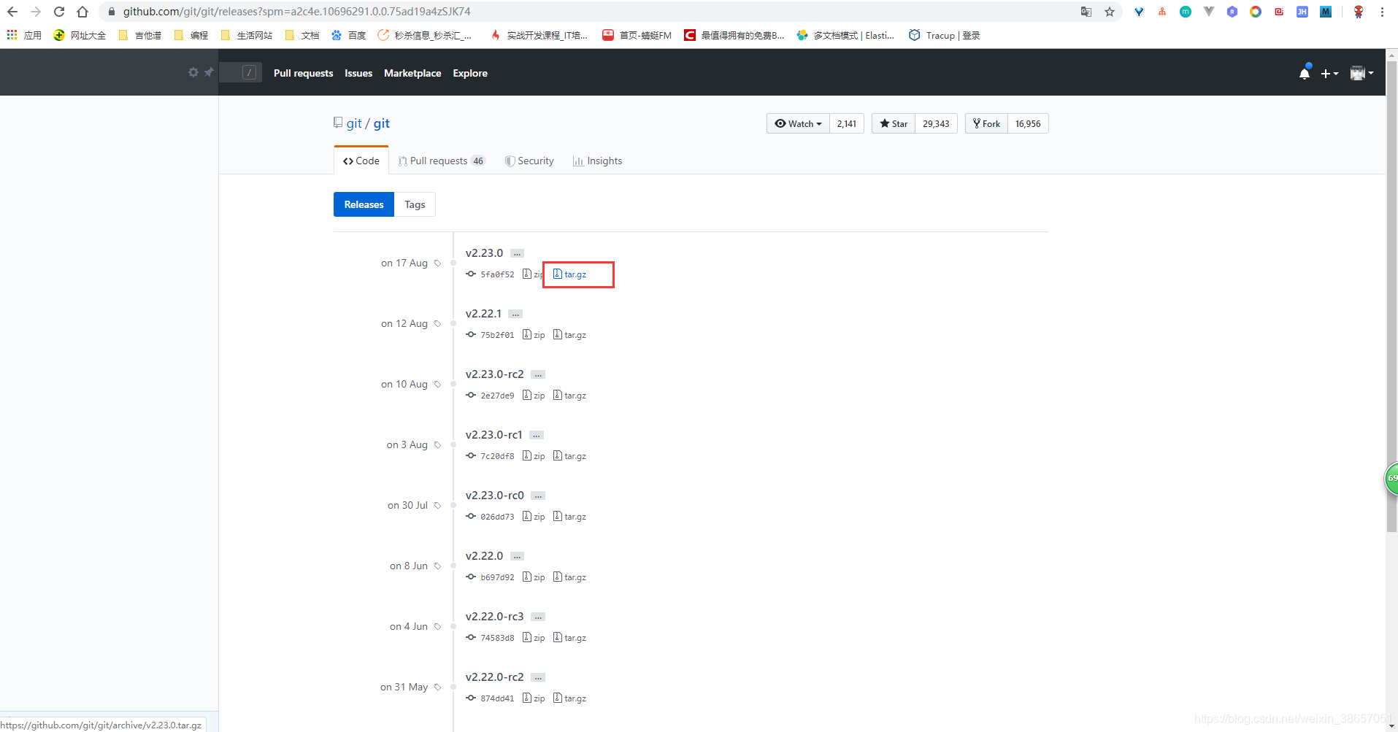
Task: Switch to the Security tab
Action: pos(529,161)
